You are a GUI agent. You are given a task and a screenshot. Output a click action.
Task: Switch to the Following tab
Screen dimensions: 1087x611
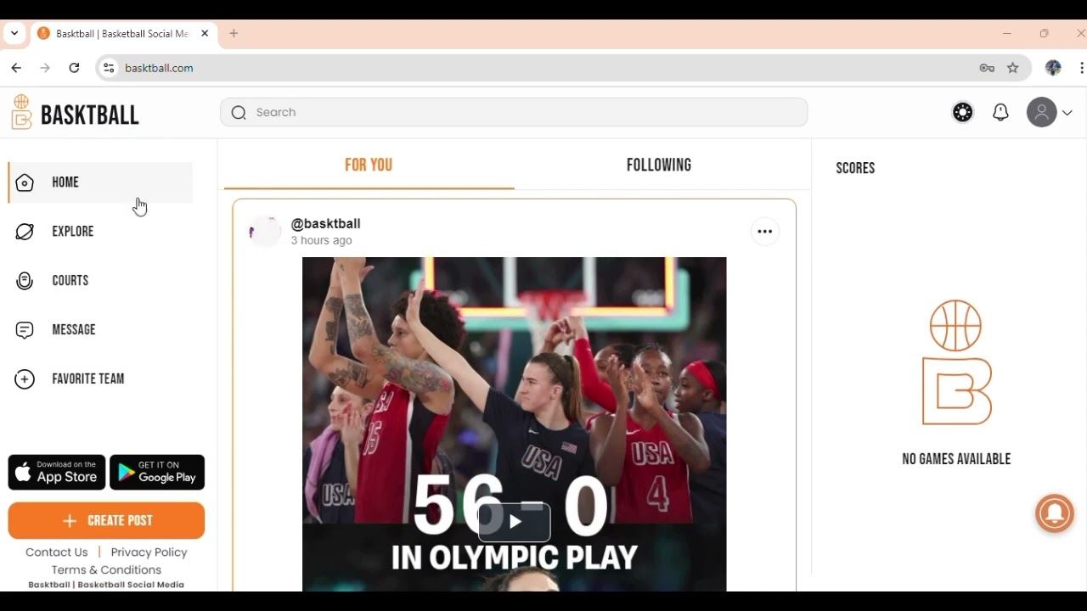(x=659, y=165)
